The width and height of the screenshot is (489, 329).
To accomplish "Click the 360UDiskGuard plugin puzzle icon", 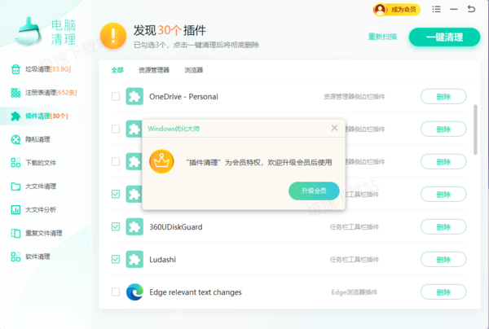I will 134,226.
